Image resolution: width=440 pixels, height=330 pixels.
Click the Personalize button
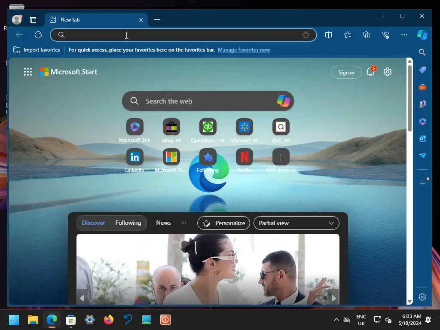click(x=223, y=223)
